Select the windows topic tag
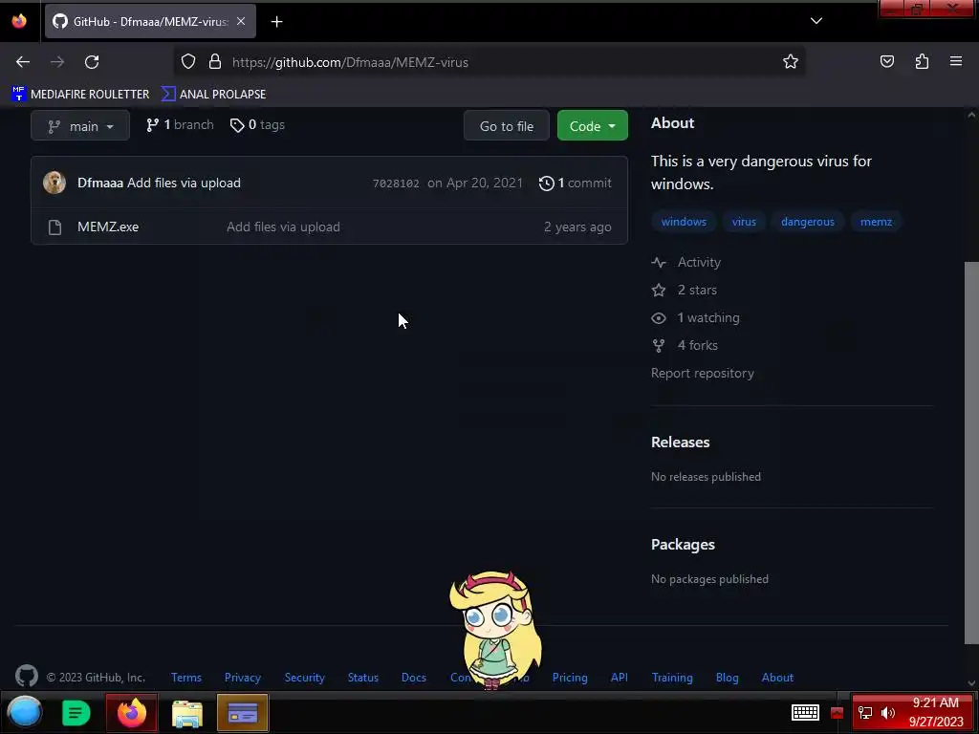 click(684, 222)
